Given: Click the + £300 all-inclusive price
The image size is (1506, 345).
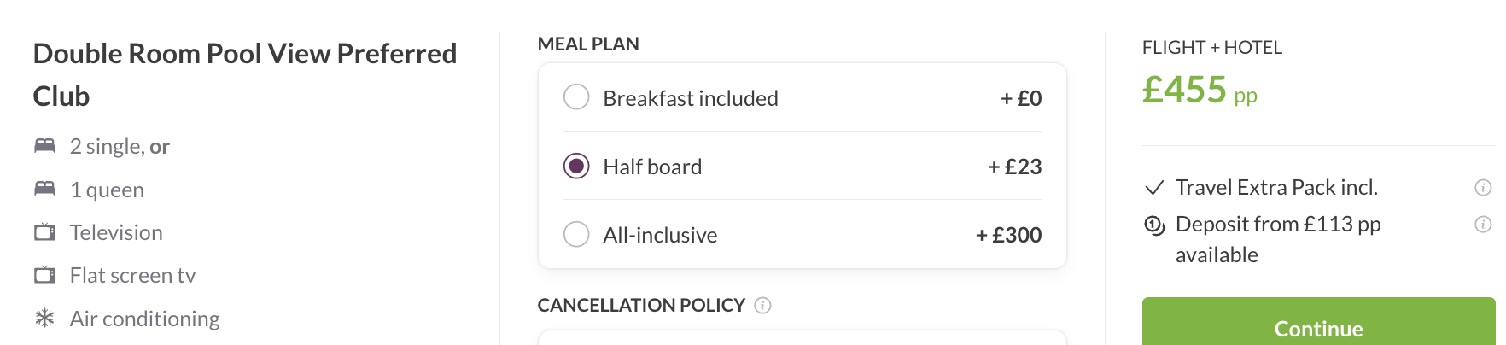Looking at the screenshot, I should pyautogui.click(x=1009, y=235).
